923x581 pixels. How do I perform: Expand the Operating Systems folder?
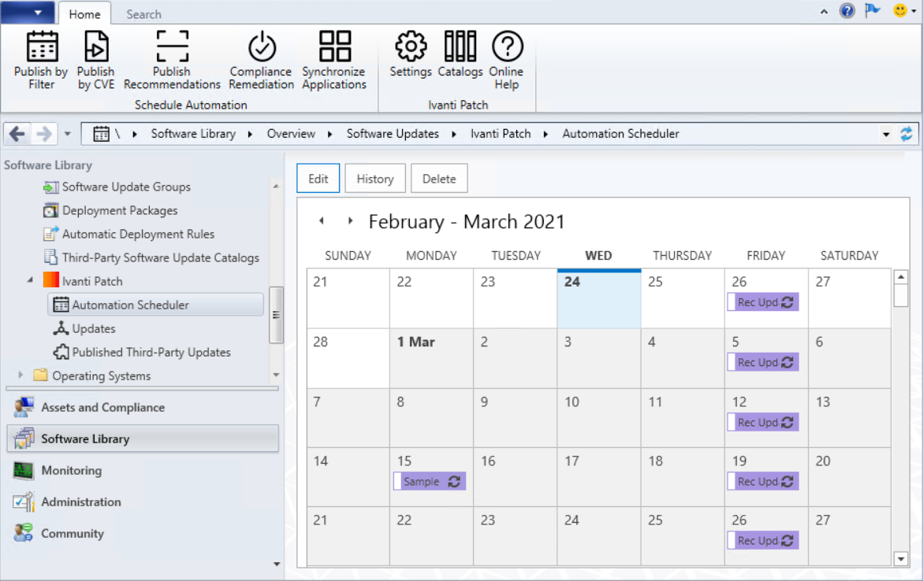click(x=21, y=376)
